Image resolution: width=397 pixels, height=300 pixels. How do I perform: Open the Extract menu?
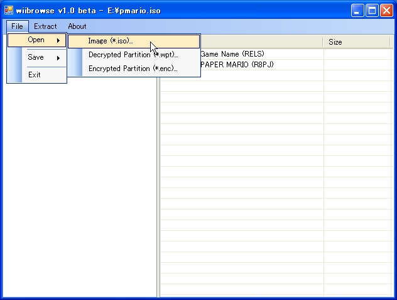point(45,26)
